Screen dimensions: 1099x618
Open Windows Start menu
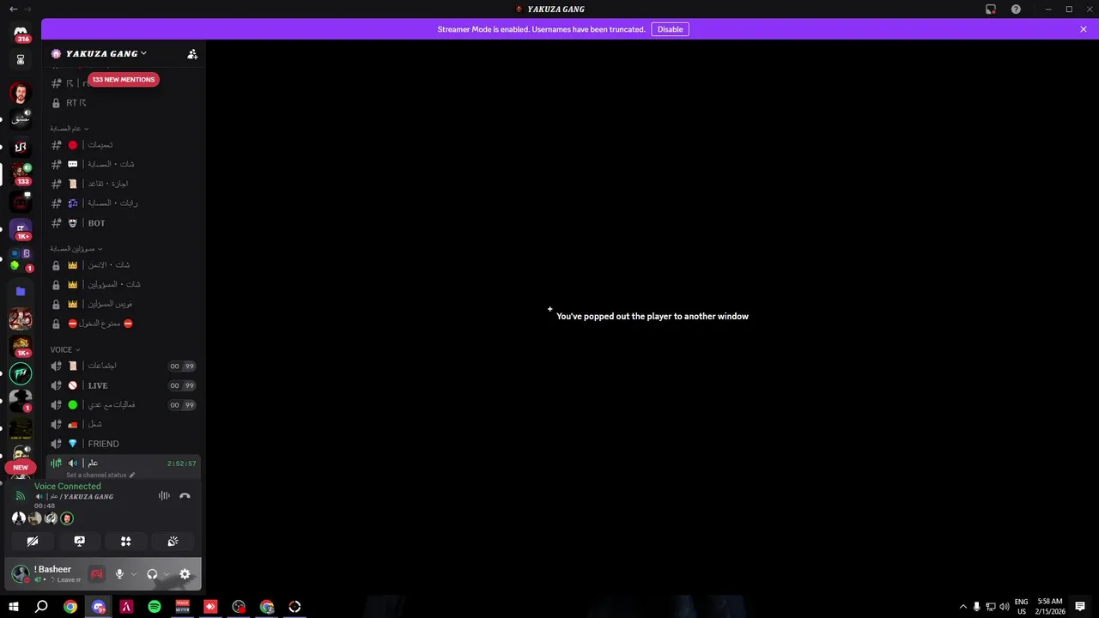tap(13, 607)
